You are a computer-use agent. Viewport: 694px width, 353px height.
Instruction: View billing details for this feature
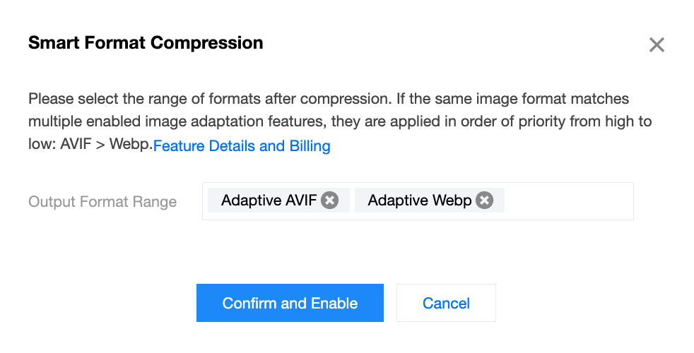tap(242, 146)
